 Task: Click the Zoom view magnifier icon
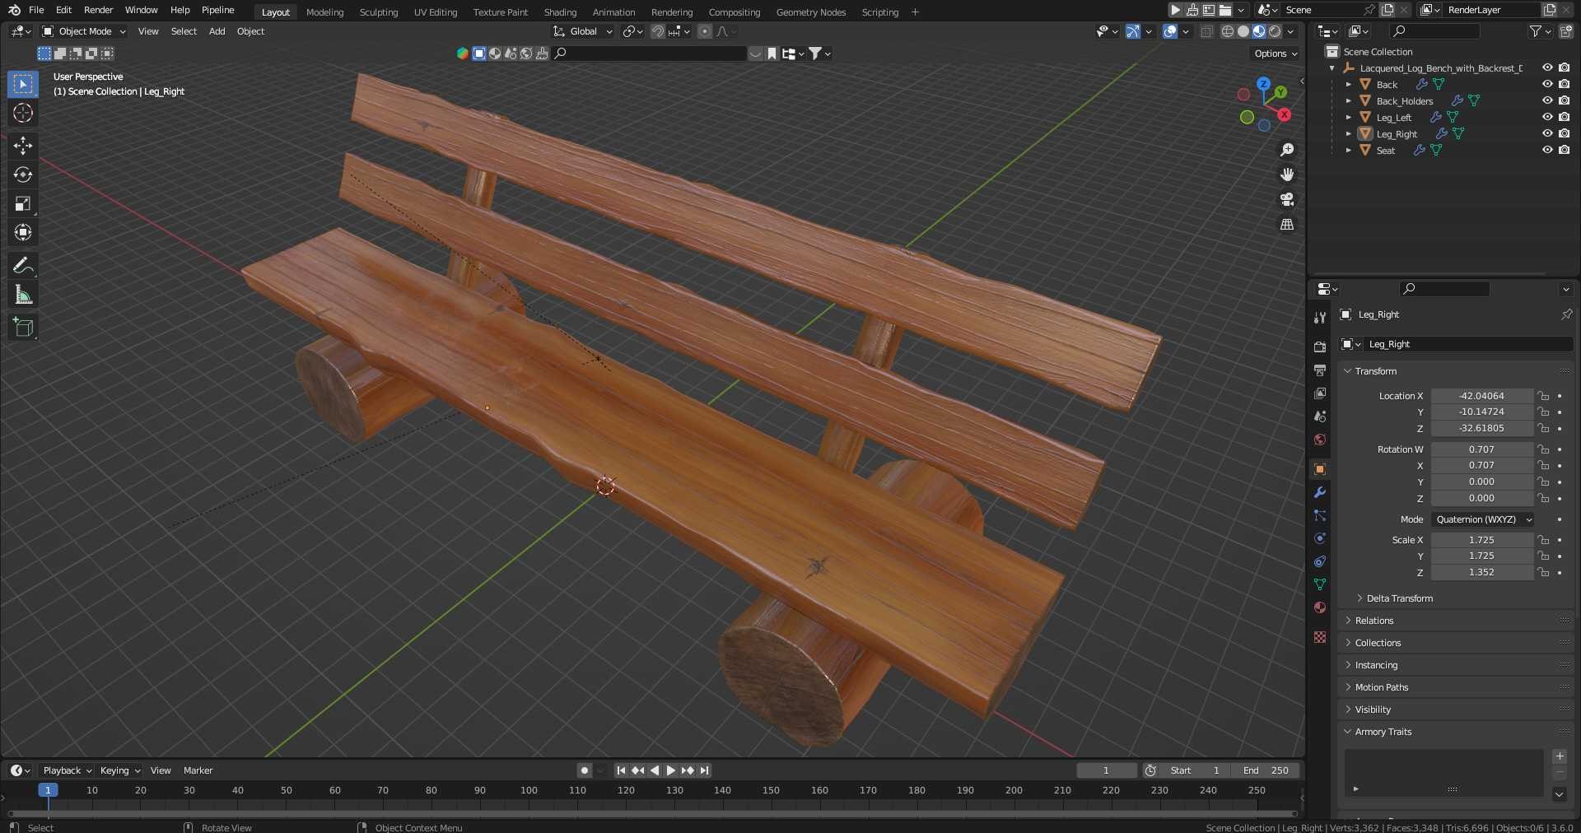[1287, 150]
